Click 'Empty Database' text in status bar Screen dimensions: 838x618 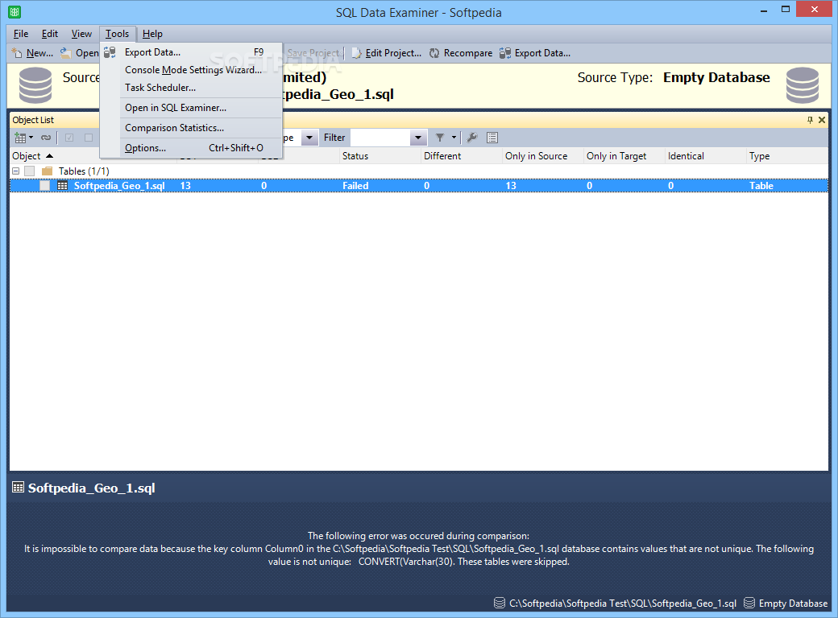pyautogui.click(x=793, y=603)
